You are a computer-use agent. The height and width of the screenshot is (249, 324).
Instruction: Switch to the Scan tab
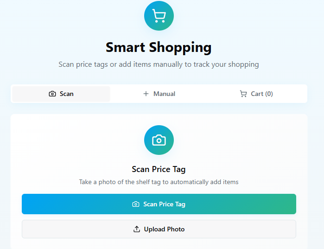[x=61, y=94]
